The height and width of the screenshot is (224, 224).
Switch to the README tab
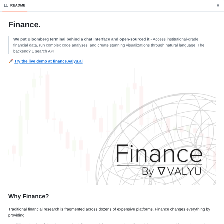(x=15, y=5)
